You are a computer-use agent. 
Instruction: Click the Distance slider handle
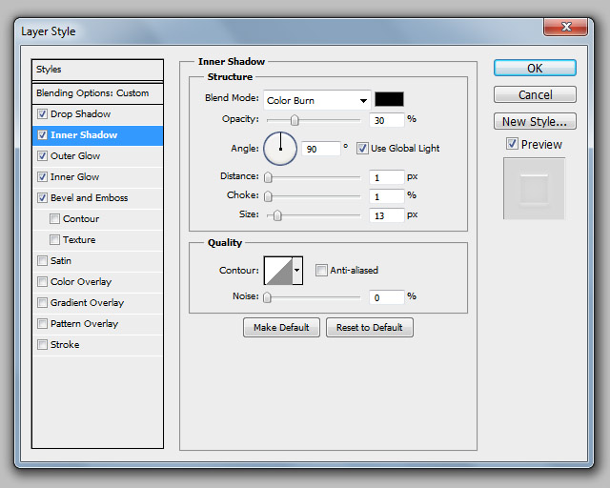point(268,177)
